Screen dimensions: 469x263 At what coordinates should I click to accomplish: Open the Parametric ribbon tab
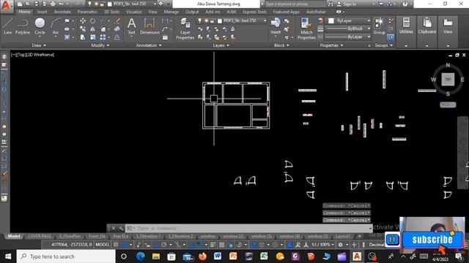pyautogui.click(x=87, y=12)
